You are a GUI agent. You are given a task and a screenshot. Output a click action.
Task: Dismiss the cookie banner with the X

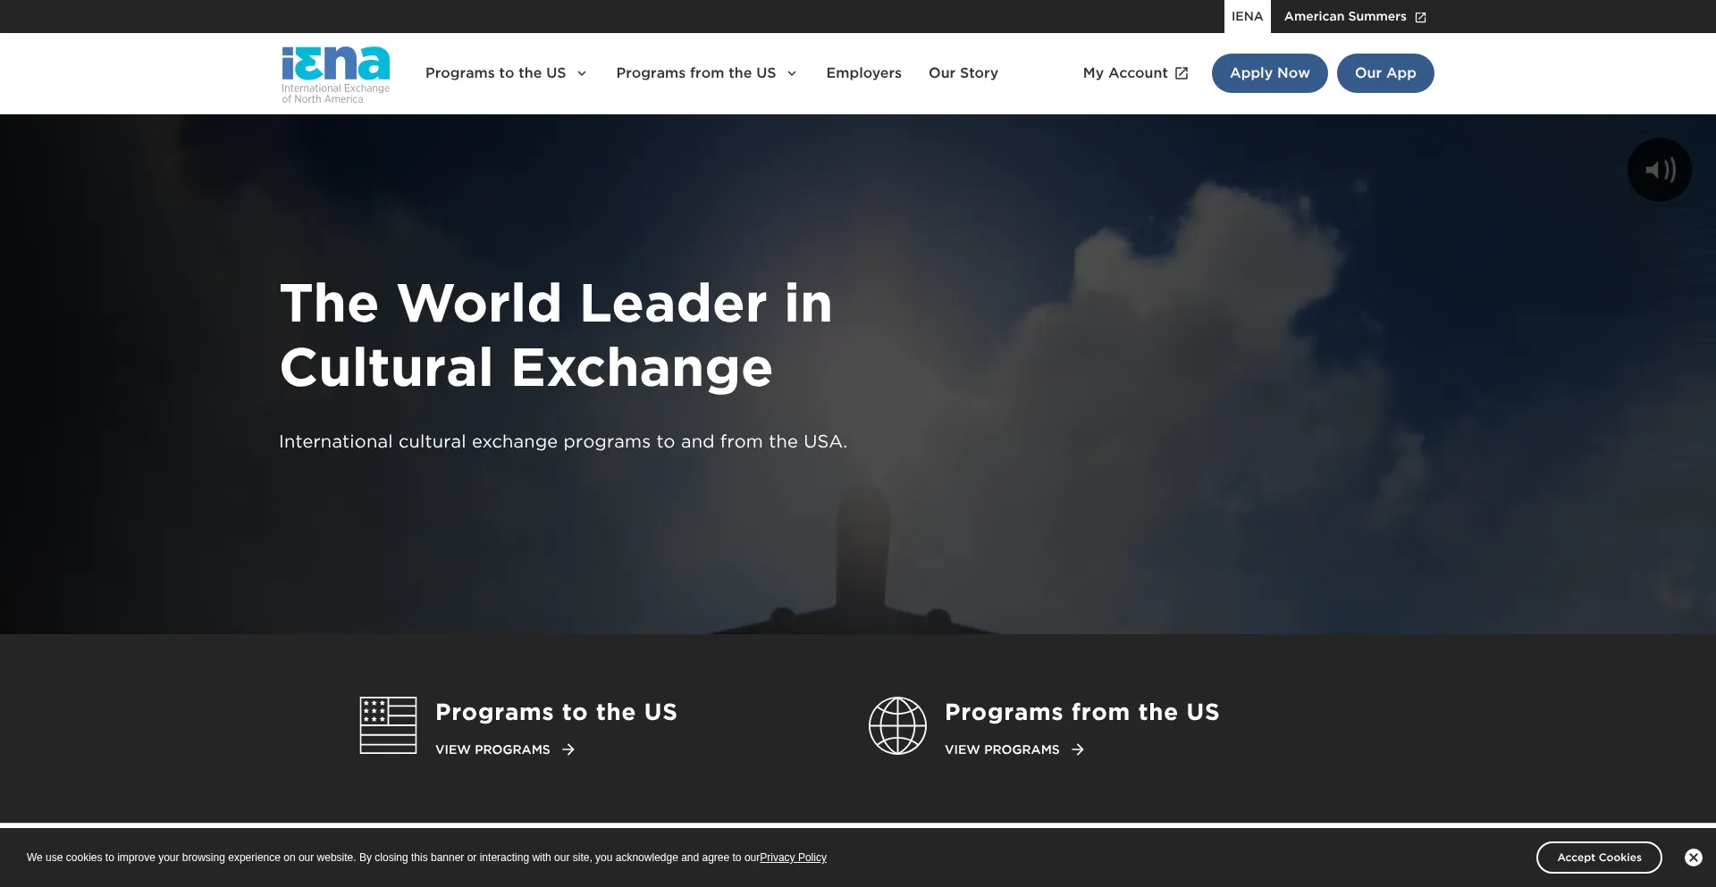(x=1694, y=857)
